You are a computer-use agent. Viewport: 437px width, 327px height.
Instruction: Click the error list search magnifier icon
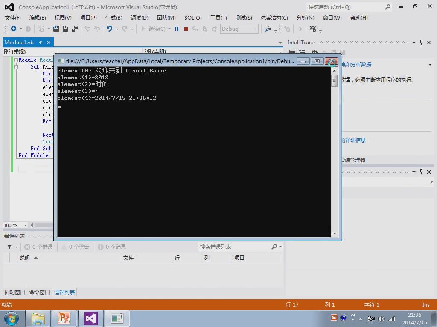(274, 247)
